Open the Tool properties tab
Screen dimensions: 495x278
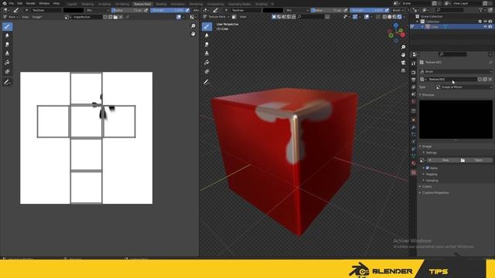[x=414, y=63]
